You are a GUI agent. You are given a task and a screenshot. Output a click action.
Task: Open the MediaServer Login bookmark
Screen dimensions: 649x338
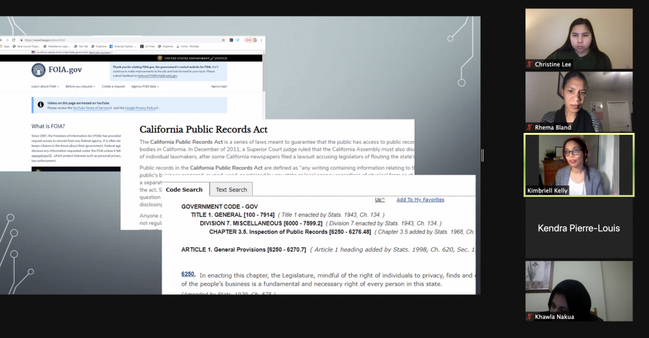(x=56, y=46)
